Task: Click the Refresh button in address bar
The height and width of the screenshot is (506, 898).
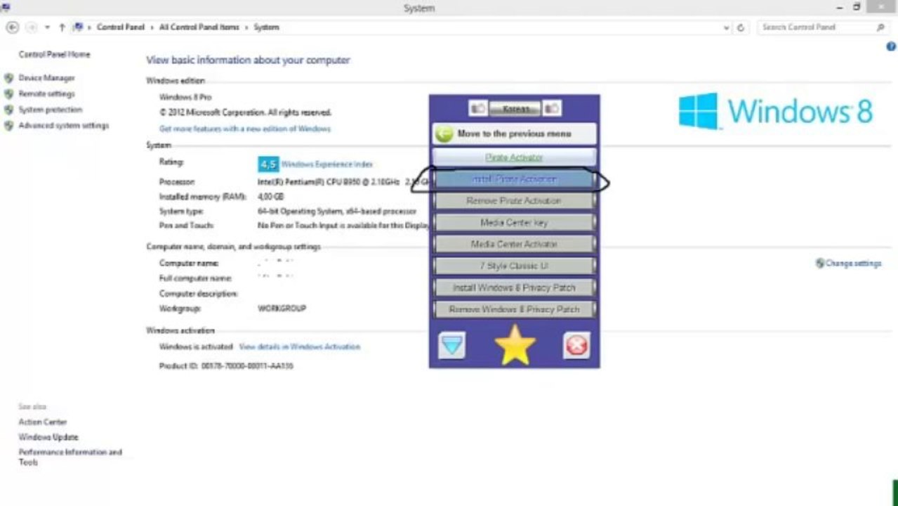Action: click(x=740, y=27)
